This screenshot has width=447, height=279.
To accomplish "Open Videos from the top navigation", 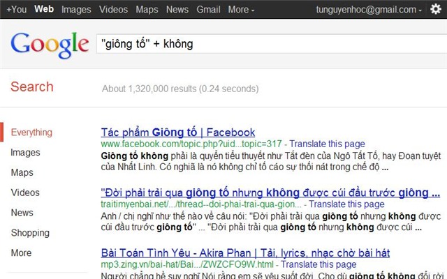I will point(113,9).
